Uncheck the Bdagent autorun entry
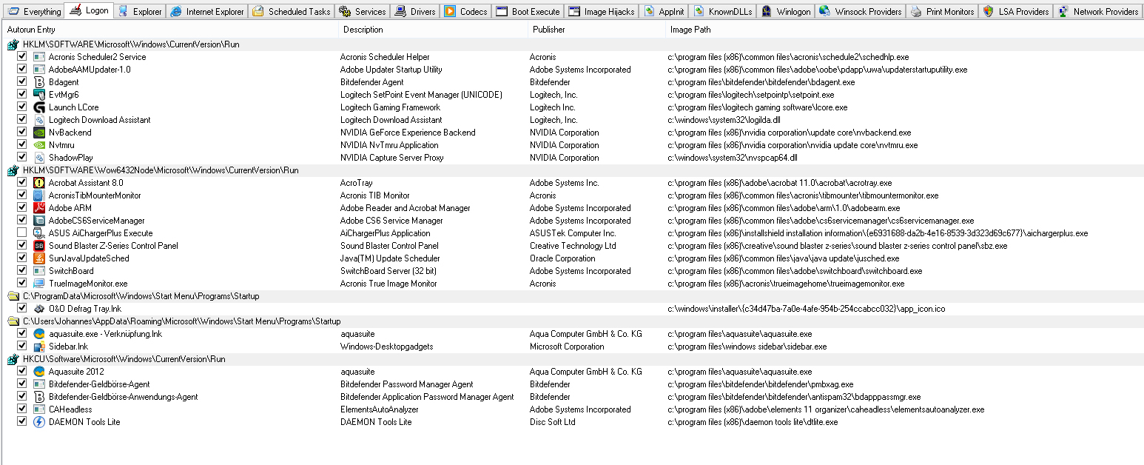 click(22, 82)
